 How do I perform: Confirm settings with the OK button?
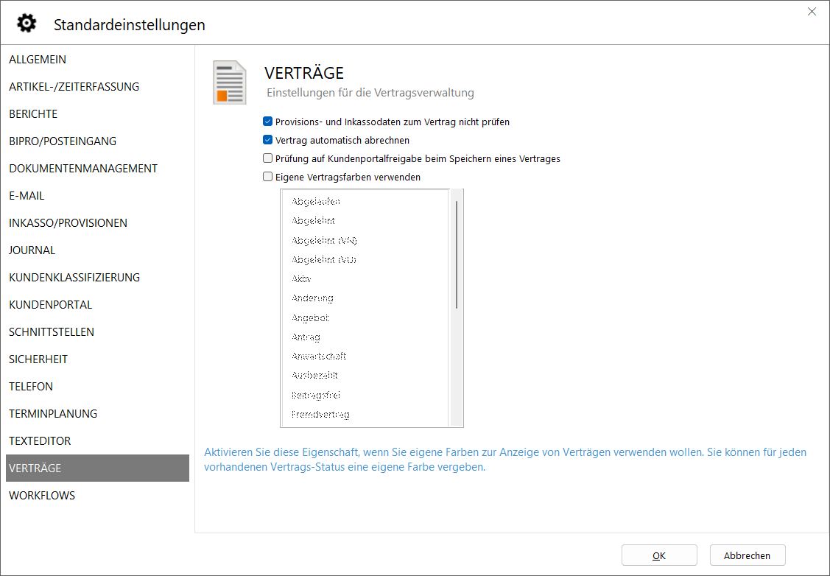658,555
